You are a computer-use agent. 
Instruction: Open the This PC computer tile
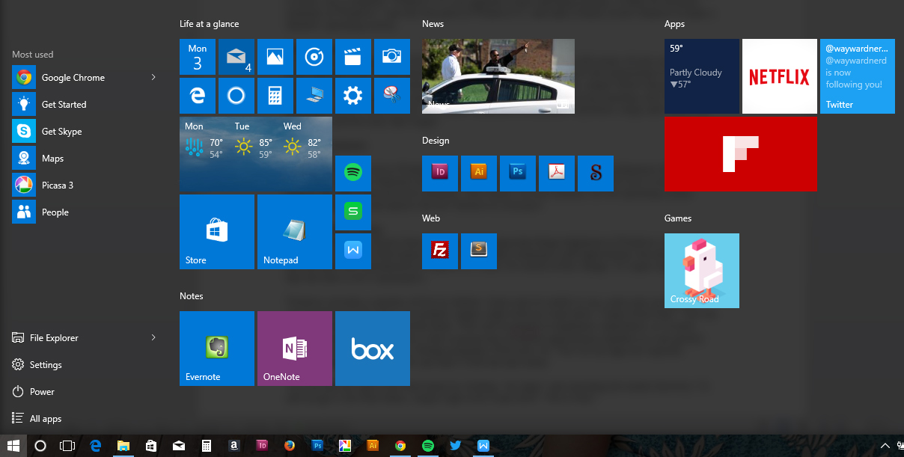click(314, 96)
